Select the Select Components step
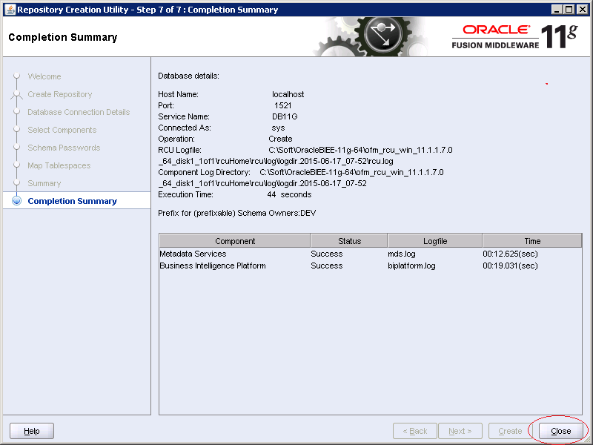 tap(62, 130)
